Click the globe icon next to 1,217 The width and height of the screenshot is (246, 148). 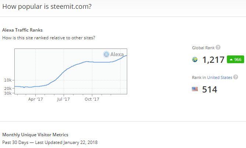click(x=195, y=60)
